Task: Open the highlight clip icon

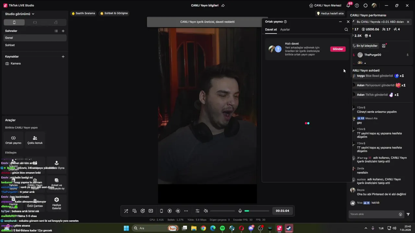Action: point(151,211)
